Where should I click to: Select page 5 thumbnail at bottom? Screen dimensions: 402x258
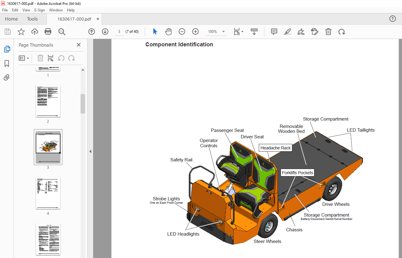point(48,239)
